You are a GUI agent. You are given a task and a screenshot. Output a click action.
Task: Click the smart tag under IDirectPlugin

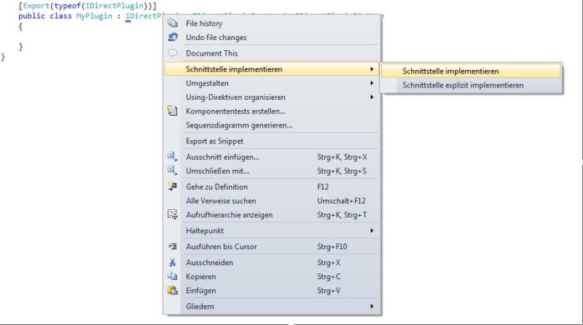point(128,21)
